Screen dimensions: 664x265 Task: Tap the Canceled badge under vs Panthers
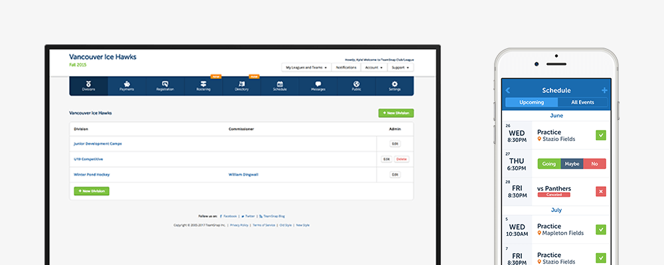point(554,195)
